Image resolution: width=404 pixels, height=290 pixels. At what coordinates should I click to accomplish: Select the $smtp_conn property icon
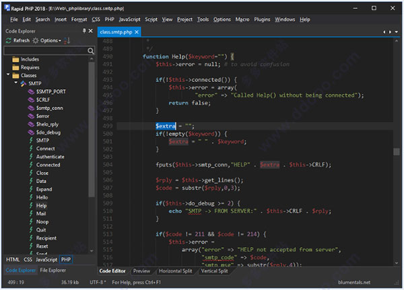tap(31, 108)
